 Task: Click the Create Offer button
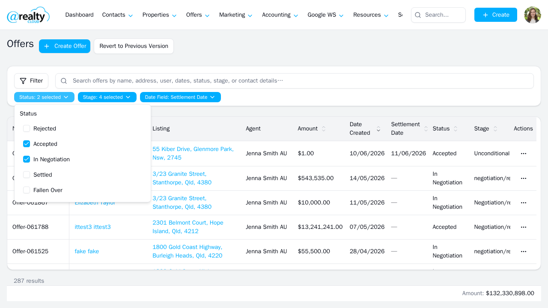click(65, 46)
